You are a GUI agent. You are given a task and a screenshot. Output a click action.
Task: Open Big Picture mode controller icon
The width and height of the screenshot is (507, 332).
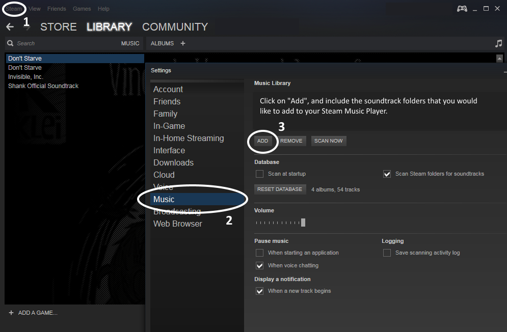[x=462, y=9]
